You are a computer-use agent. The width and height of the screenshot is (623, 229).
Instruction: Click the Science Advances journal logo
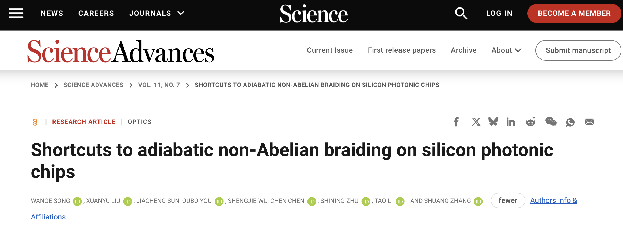120,51
